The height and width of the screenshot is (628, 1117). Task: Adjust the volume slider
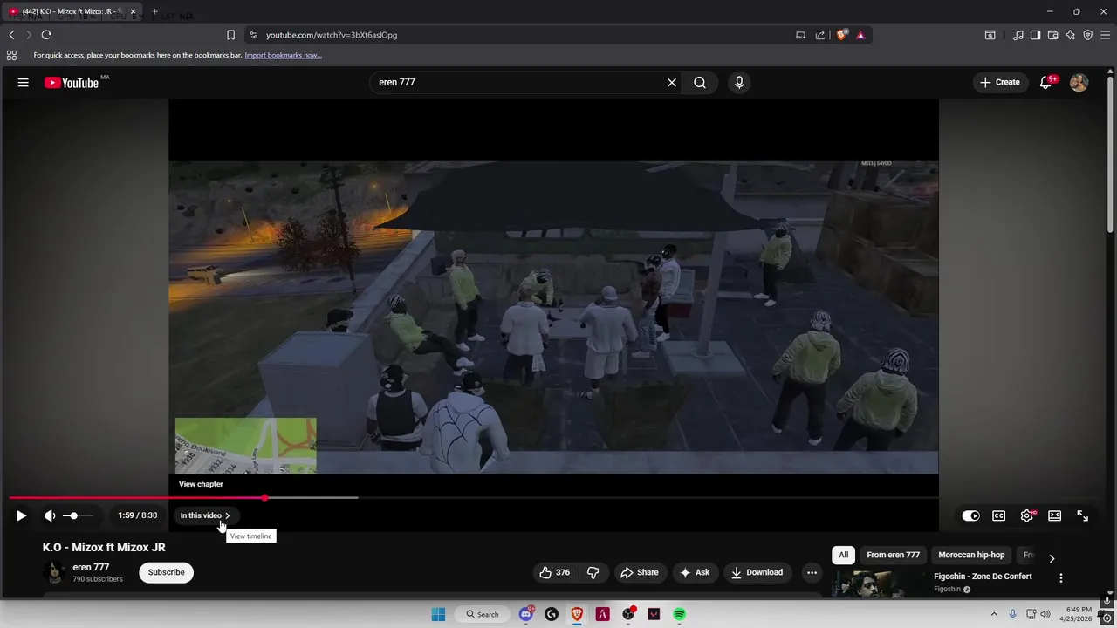[77, 515]
